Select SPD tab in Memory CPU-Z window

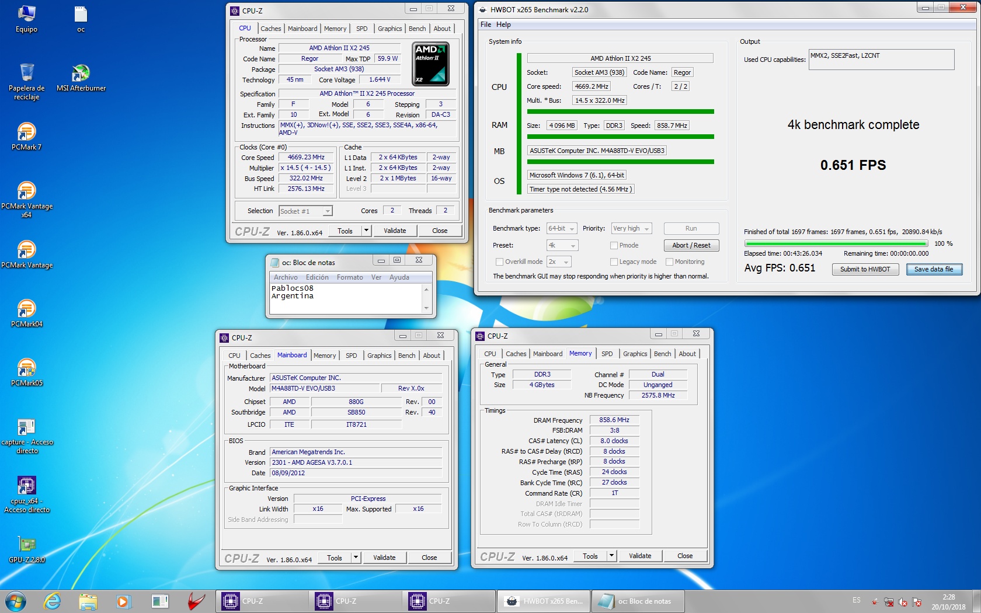[607, 354]
